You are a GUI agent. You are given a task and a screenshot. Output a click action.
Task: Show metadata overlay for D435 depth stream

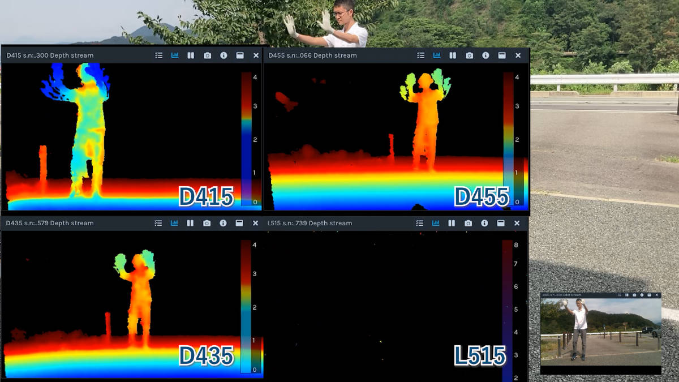coord(158,223)
